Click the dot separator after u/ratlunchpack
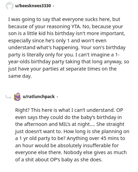The width and height of the screenshot is (138, 172). tap(57, 97)
